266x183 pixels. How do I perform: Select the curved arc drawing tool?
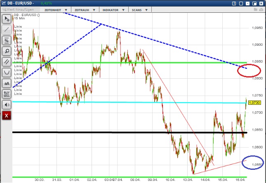tap(7, 73)
